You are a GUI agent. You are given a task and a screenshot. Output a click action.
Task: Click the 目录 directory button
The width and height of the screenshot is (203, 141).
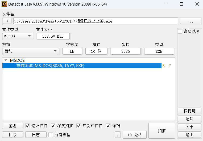13,135
